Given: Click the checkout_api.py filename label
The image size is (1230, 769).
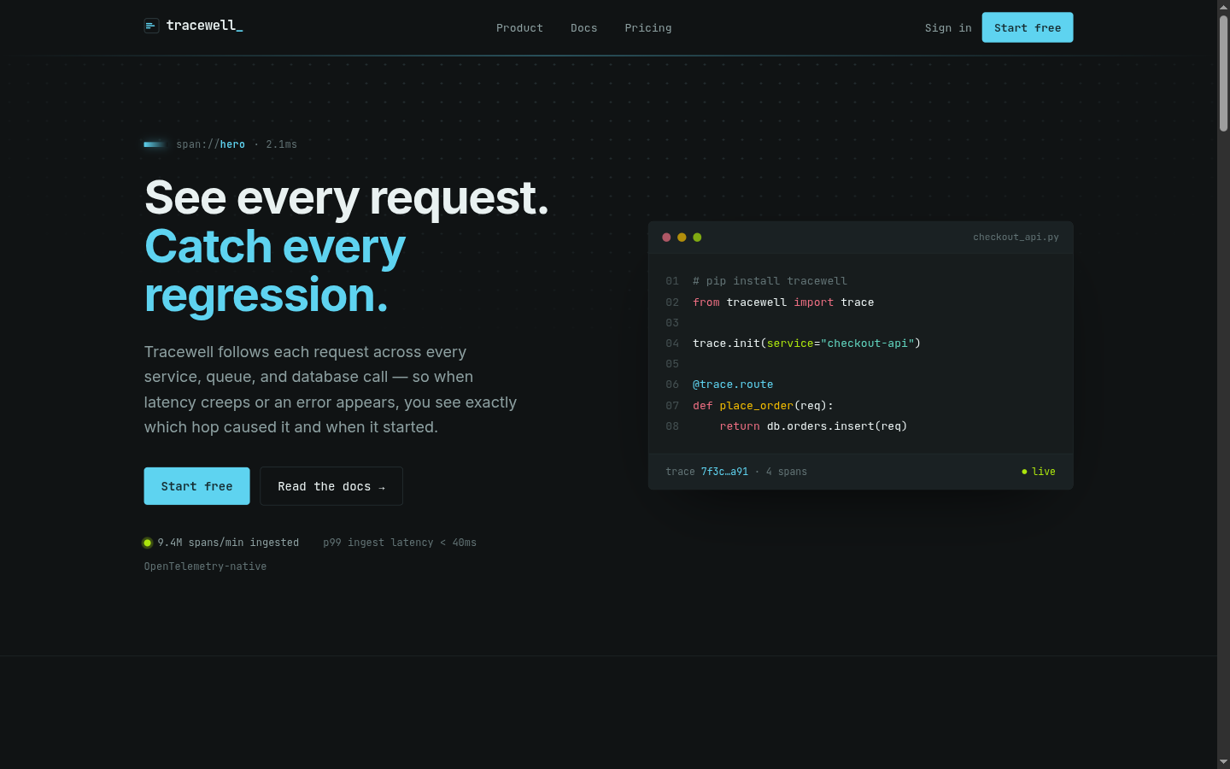Looking at the screenshot, I should tap(1016, 238).
